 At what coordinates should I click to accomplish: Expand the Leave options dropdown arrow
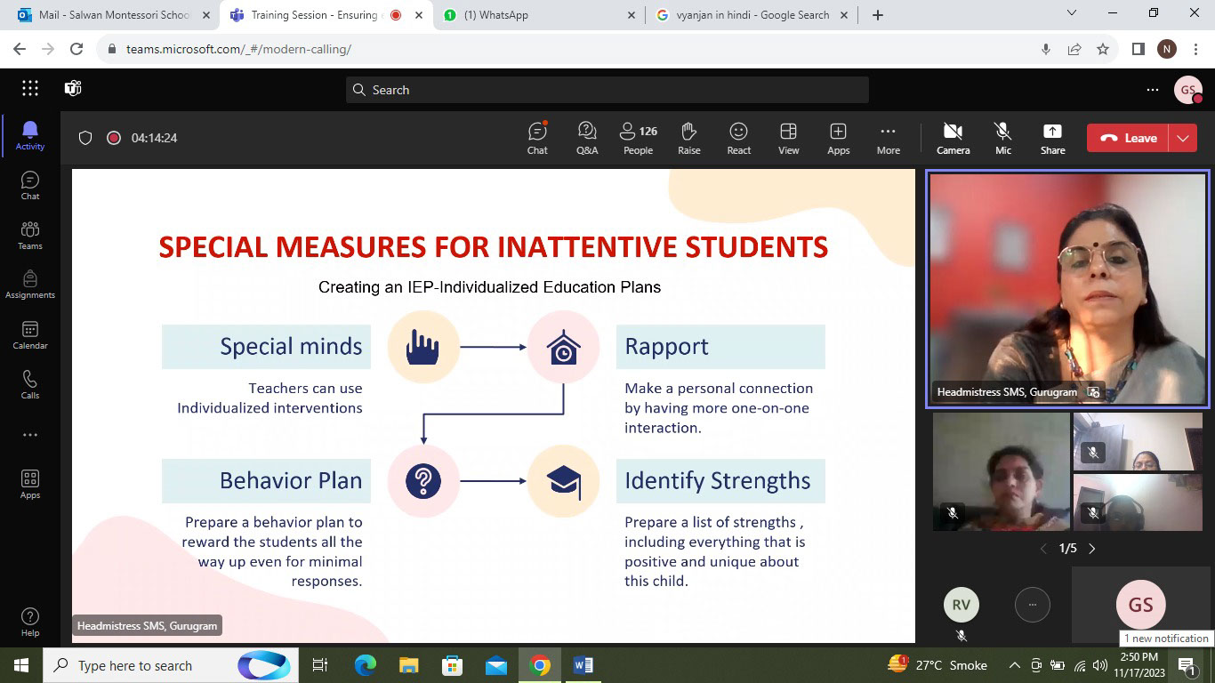(1183, 138)
